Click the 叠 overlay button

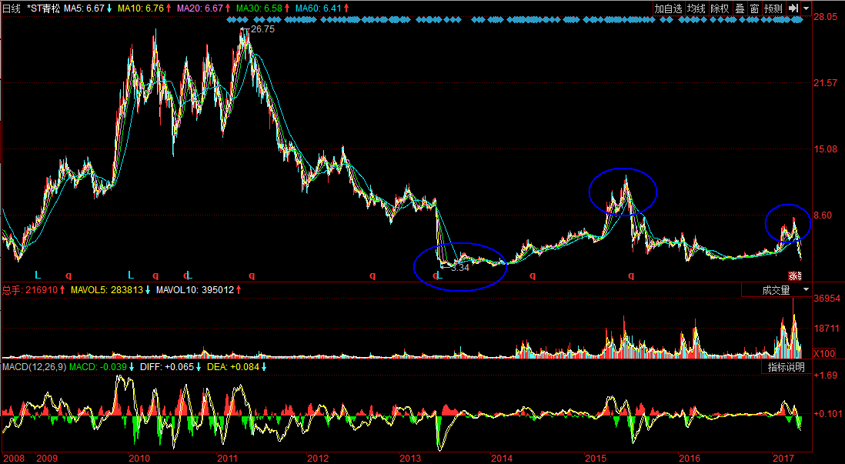click(x=740, y=8)
